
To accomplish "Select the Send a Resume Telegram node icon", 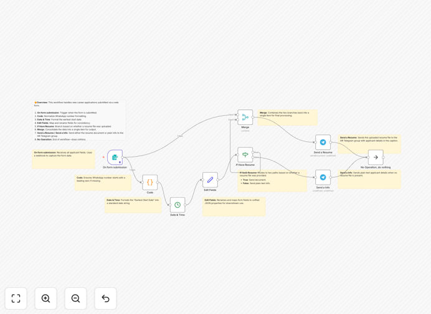I will pyautogui.click(x=323, y=142).
